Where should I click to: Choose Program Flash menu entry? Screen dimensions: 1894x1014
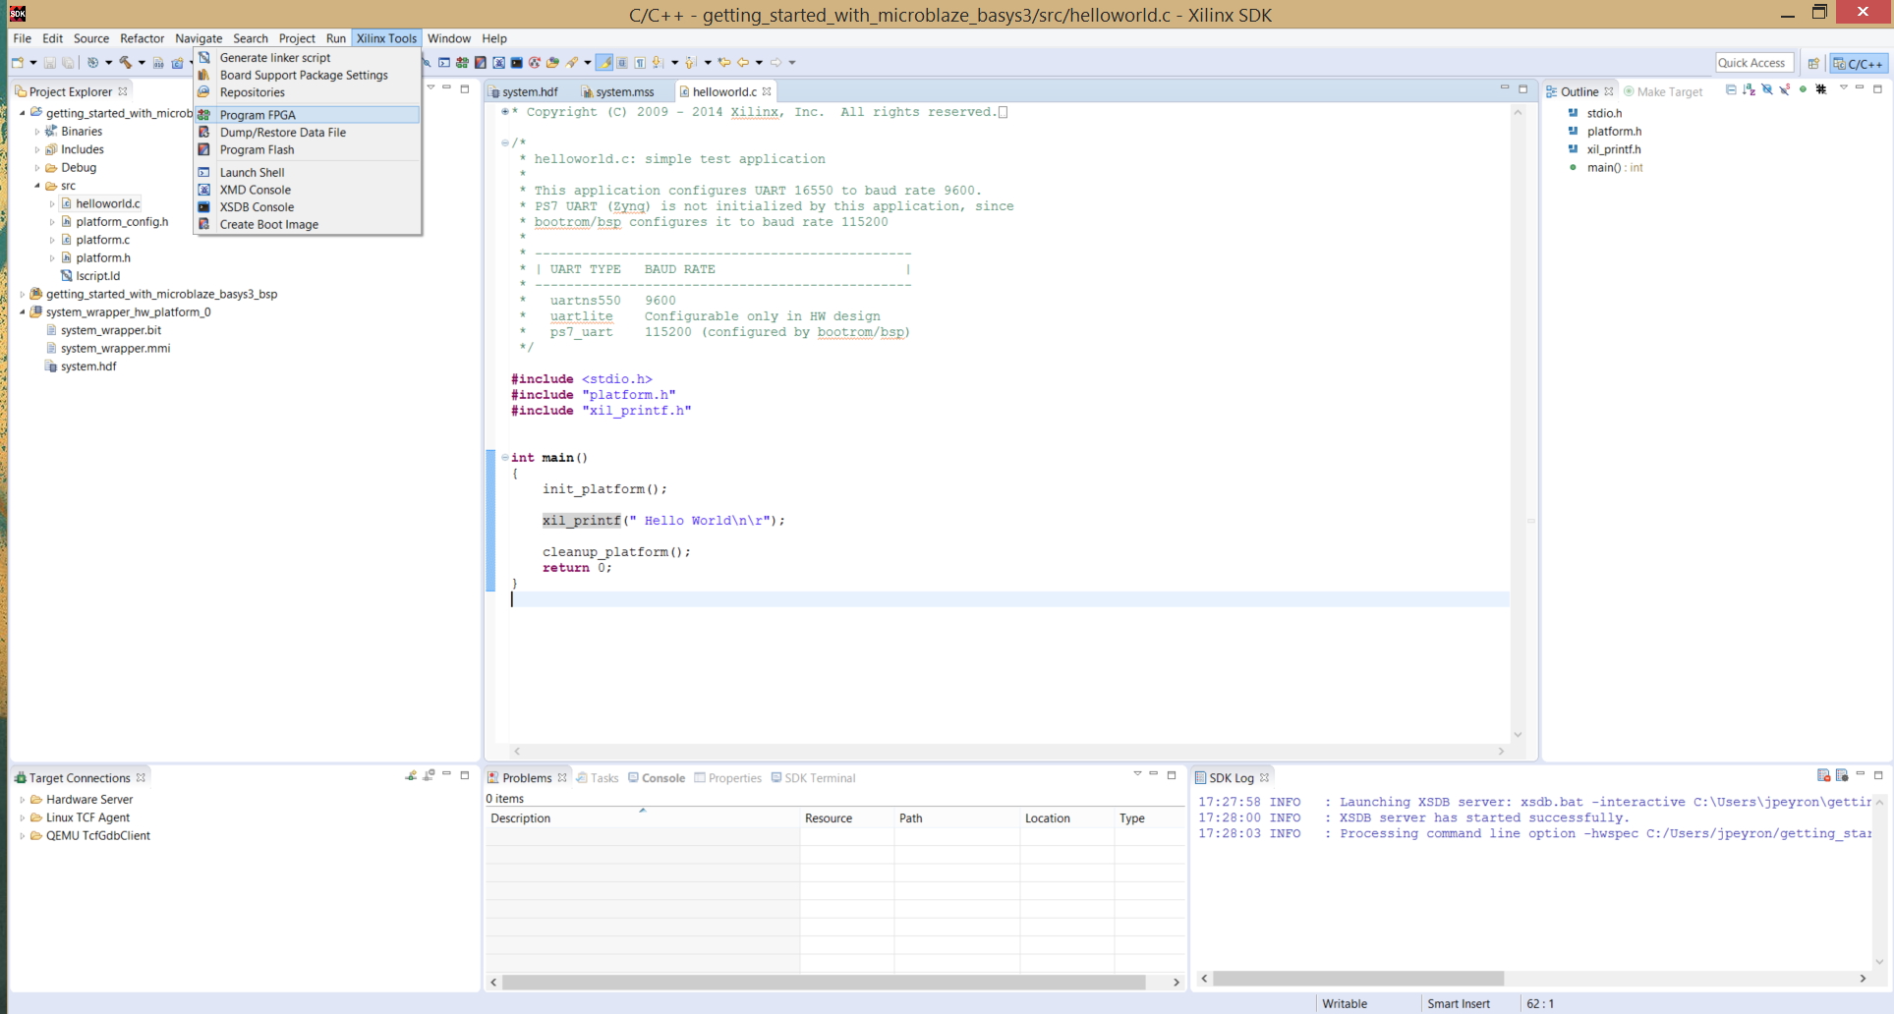(x=308, y=150)
